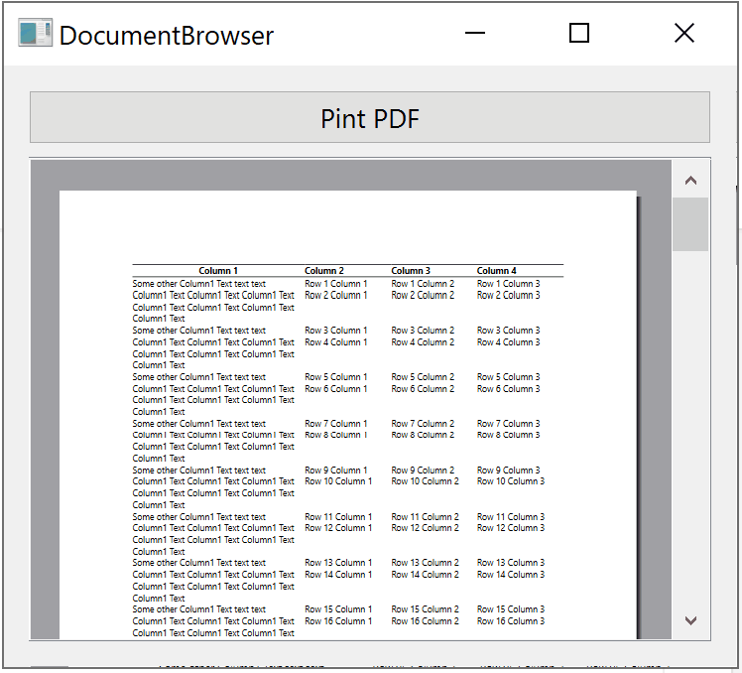Click the "Row 14 Column 2" cell

click(425, 575)
